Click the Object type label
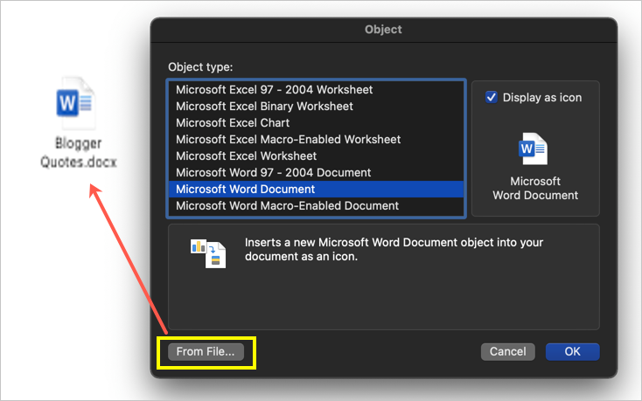Image resolution: width=642 pixels, height=401 pixels. coord(200,66)
